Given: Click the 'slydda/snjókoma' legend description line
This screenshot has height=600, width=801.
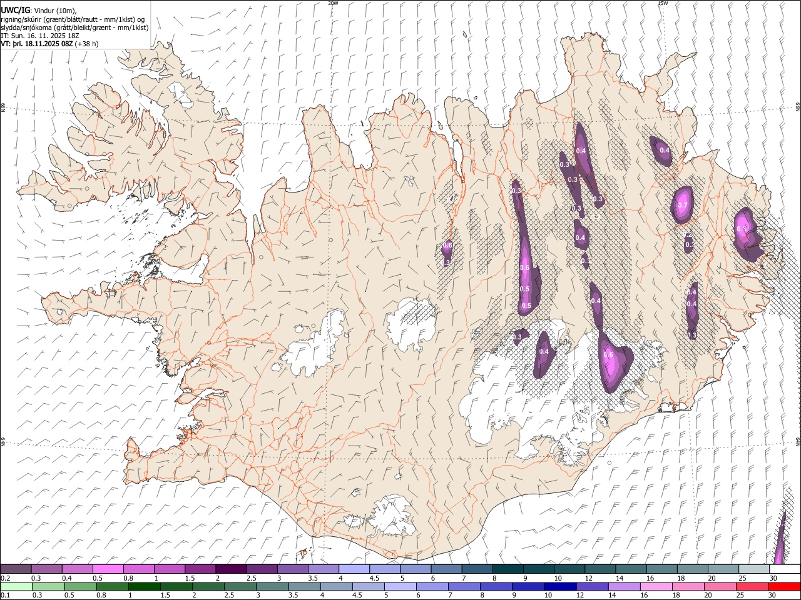Looking at the screenshot, I should pos(75,27).
